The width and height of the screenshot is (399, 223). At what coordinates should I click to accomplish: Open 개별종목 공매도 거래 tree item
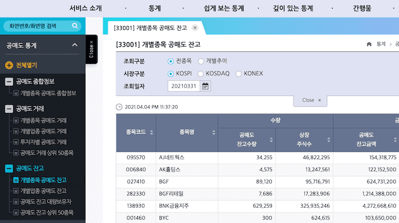tap(43, 120)
